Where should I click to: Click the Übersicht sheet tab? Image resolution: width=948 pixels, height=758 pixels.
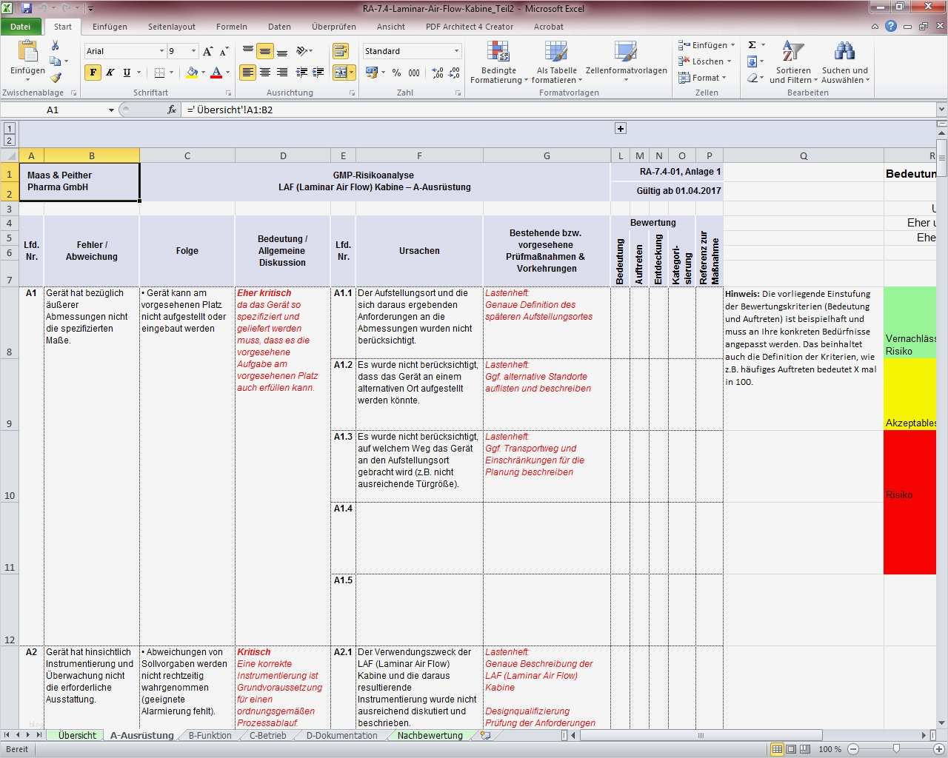pos(75,735)
